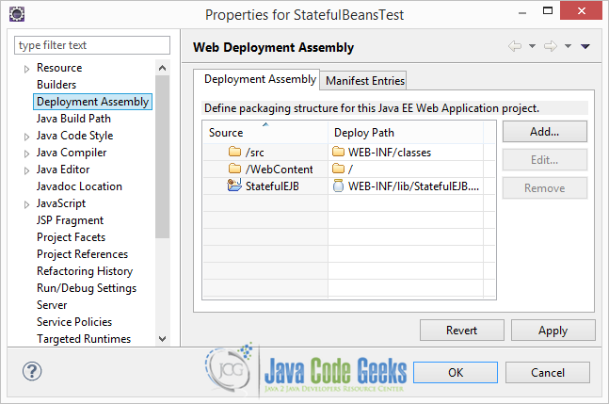Viewport: 609px width, 404px height.
Task: Close the Properties window
Action: click(581, 10)
